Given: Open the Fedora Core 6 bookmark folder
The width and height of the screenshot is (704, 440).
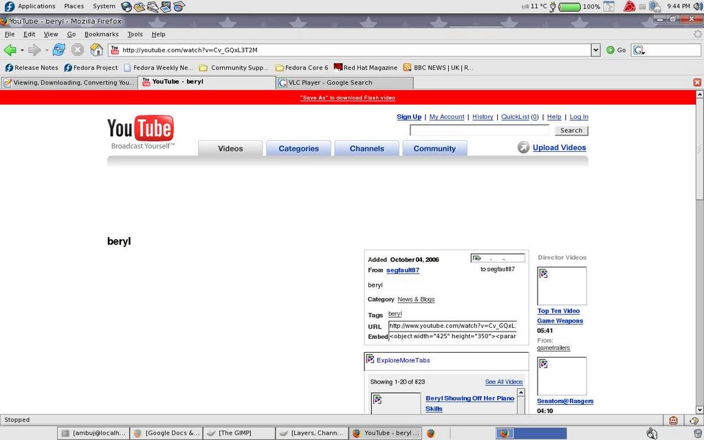Looking at the screenshot, I should [302, 68].
